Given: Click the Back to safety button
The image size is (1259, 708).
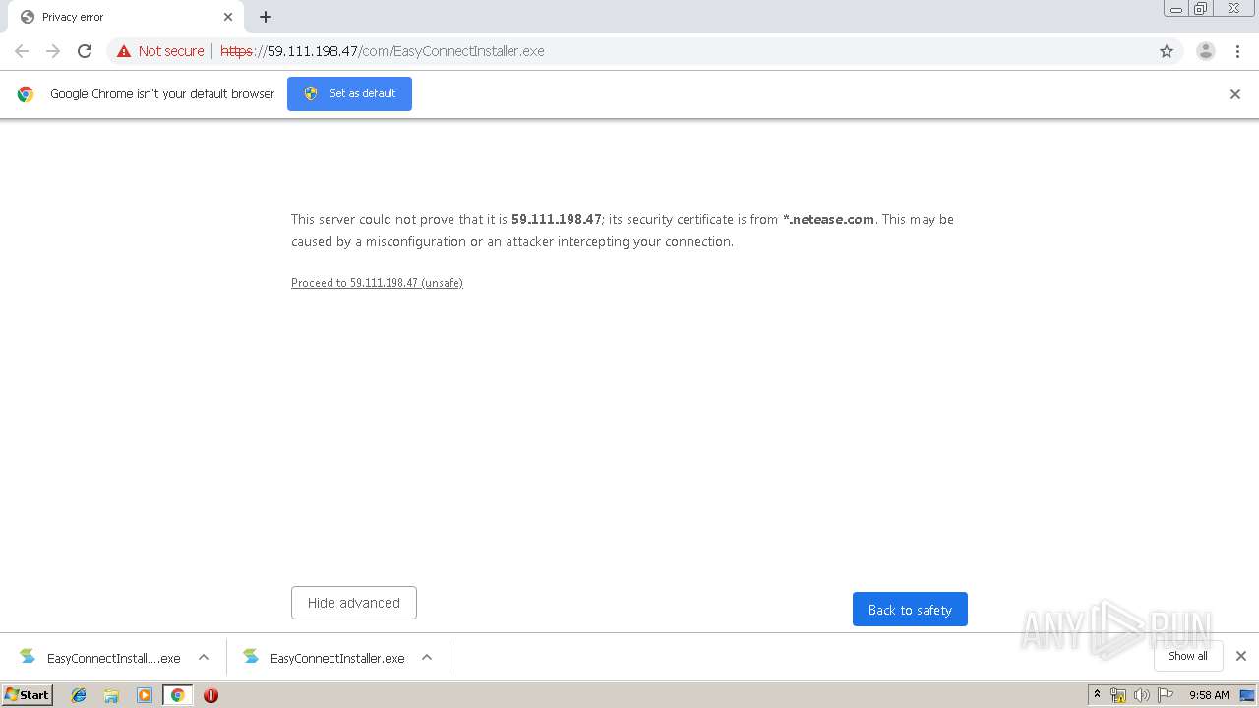Looking at the screenshot, I should [910, 610].
